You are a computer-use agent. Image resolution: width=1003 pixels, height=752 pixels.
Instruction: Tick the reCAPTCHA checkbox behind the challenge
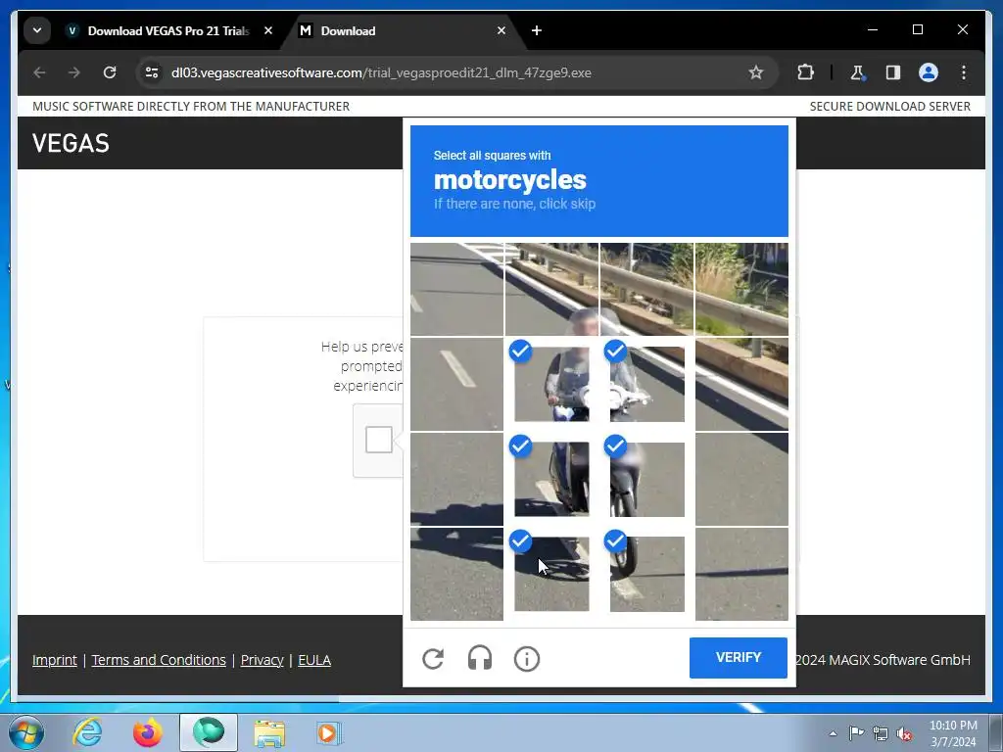coord(379,440)
